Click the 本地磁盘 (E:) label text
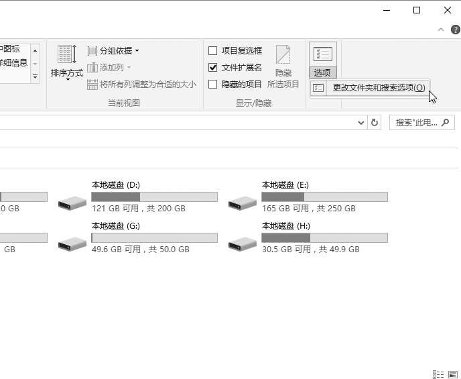This screenshot has width=461, height=379. (285, 185)
